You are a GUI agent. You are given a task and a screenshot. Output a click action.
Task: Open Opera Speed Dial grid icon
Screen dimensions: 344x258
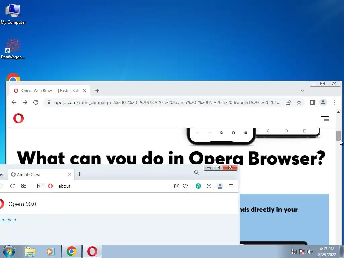pyautogui.click(x=24, y=186)
